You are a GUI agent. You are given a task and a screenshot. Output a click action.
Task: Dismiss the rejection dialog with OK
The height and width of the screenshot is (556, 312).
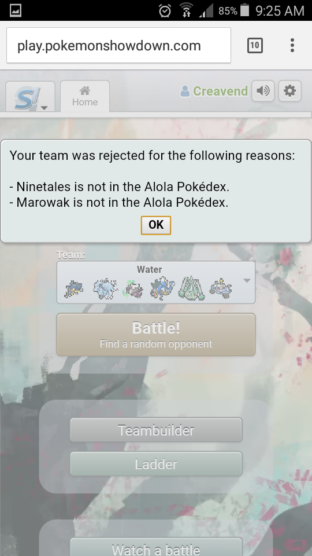click(x=156, y=225)
